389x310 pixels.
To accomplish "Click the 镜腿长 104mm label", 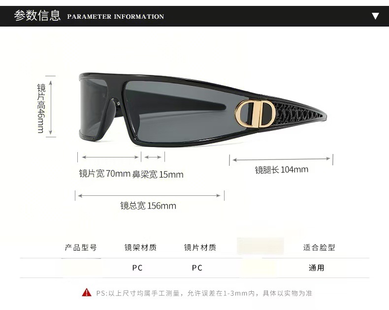I will [282, 170].
